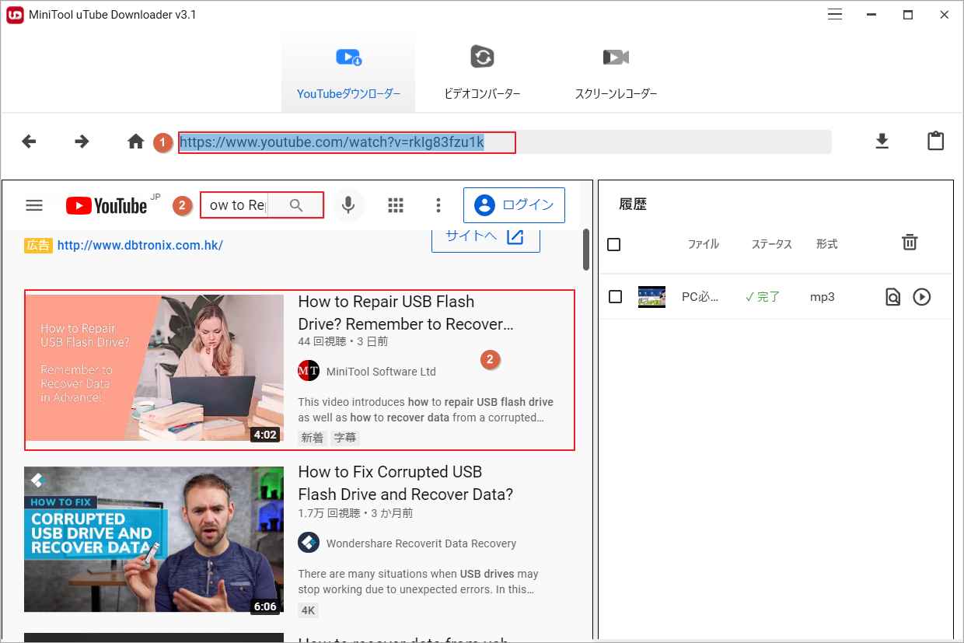Switch to ビデオコンバーター tab
Image resolution: width=964 pixels, height=643 pixels.
coord(482,72)
